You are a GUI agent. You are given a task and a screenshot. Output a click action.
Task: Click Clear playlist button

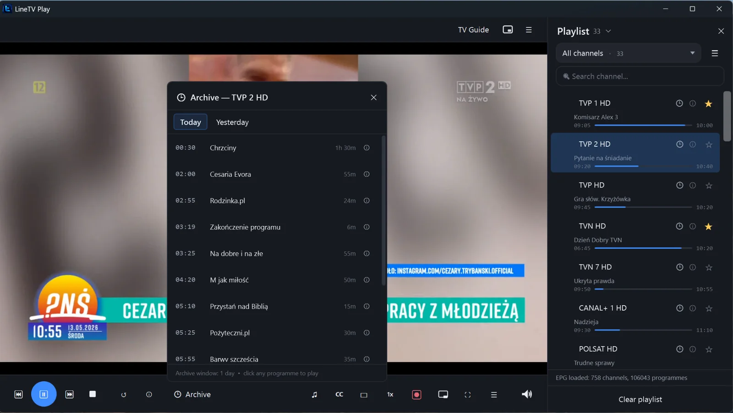pos(640,399)
